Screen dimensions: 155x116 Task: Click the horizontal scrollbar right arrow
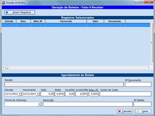[x=149, y=67]
